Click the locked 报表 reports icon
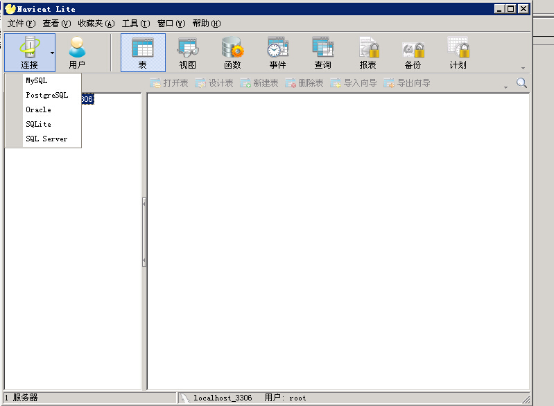 [367, 53]
